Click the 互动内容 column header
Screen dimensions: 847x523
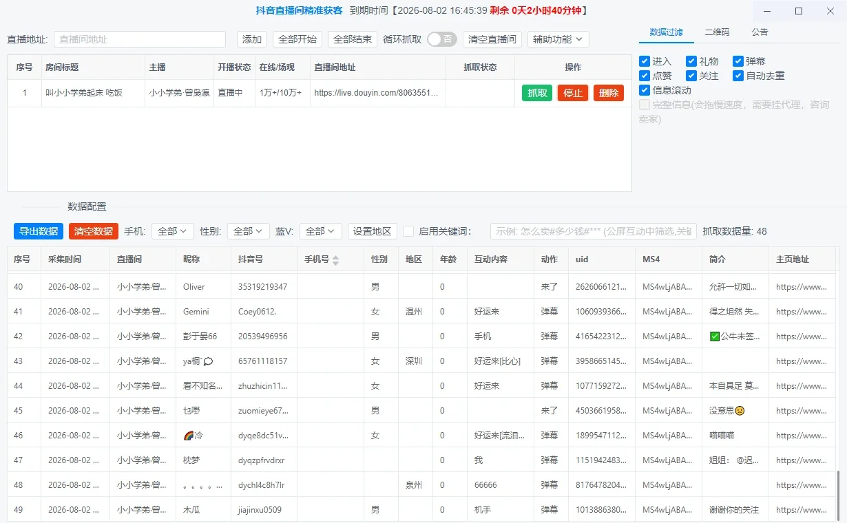[x=500, y=260]
